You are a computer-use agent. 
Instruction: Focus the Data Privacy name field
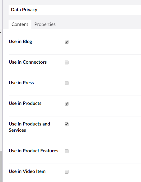click(75, 10)
